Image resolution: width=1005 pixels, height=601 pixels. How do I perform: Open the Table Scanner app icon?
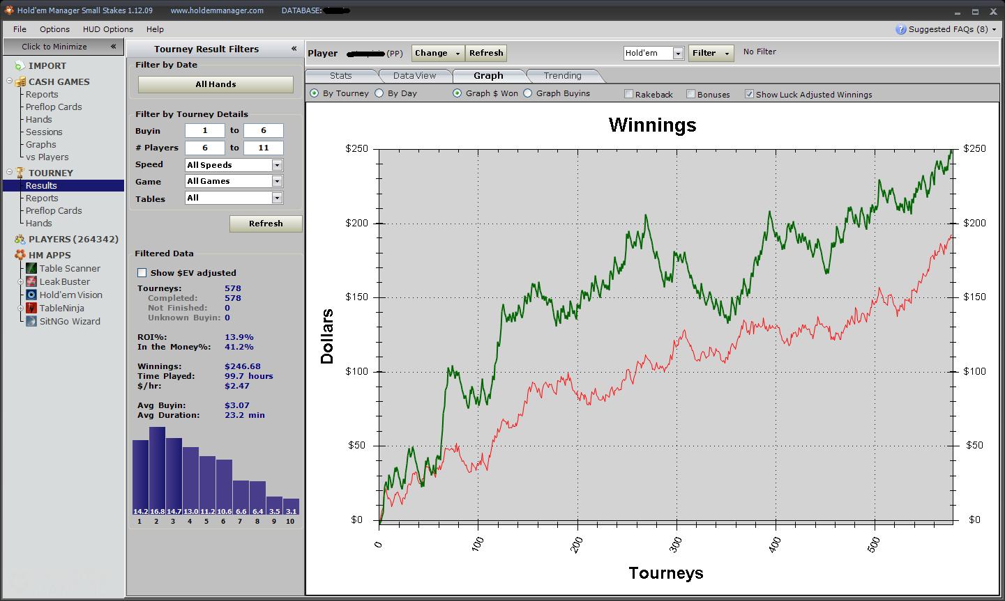click(x=31, y=268)
